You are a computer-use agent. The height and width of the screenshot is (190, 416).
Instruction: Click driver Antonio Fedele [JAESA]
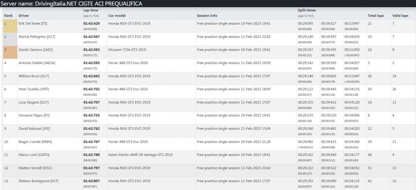point(37,63)
